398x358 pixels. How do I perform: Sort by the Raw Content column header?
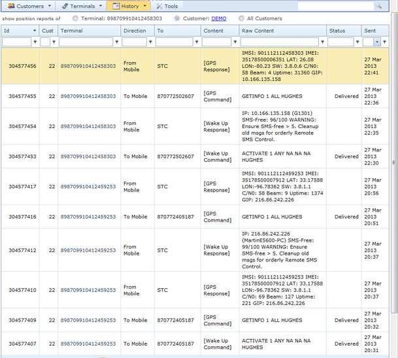pyautogui.click(x=282, y=31)
